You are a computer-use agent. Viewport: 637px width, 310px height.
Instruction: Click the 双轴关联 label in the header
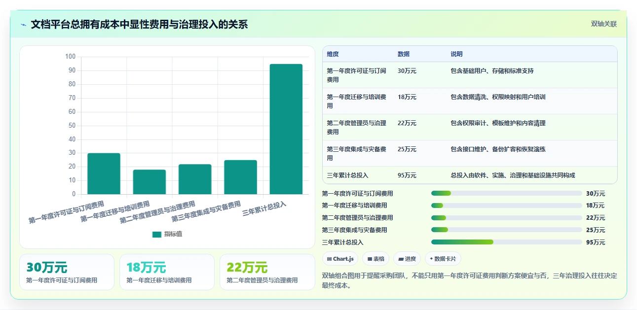click(604, 24)
